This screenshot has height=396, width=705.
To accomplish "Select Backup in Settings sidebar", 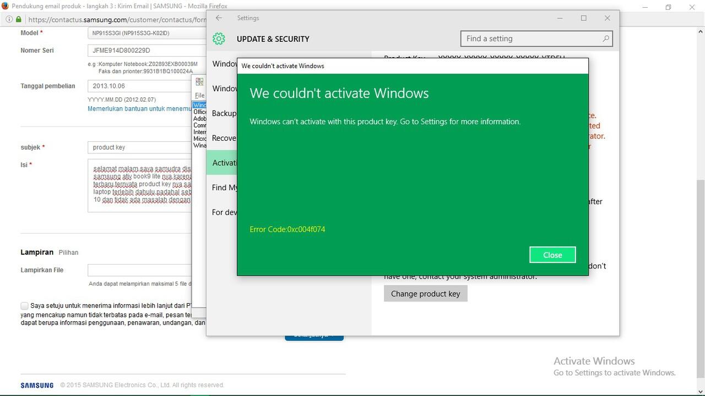I will [223, 113].
